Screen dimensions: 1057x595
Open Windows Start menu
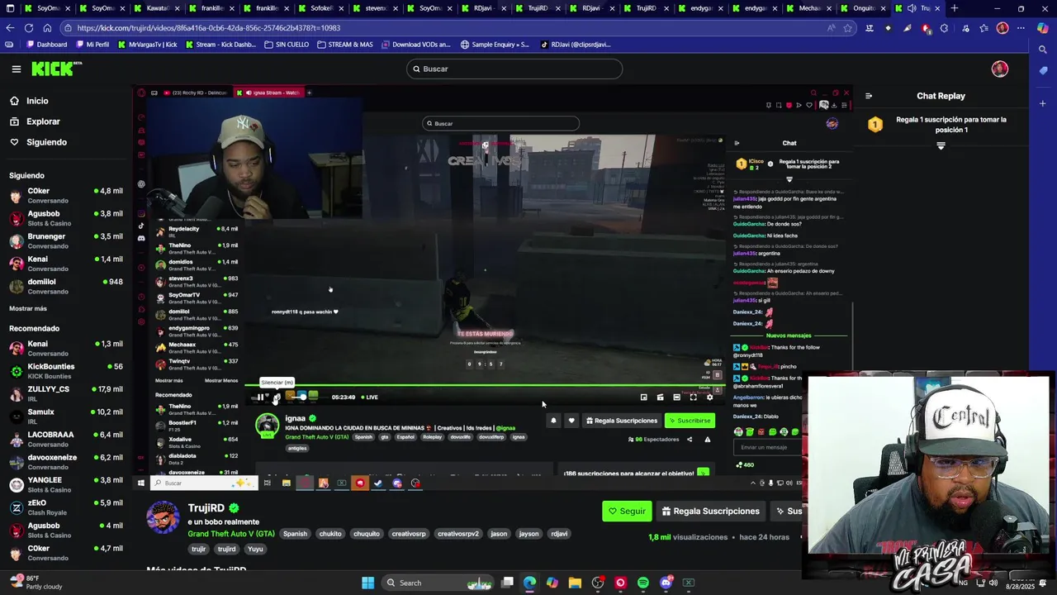click(367, 583)
